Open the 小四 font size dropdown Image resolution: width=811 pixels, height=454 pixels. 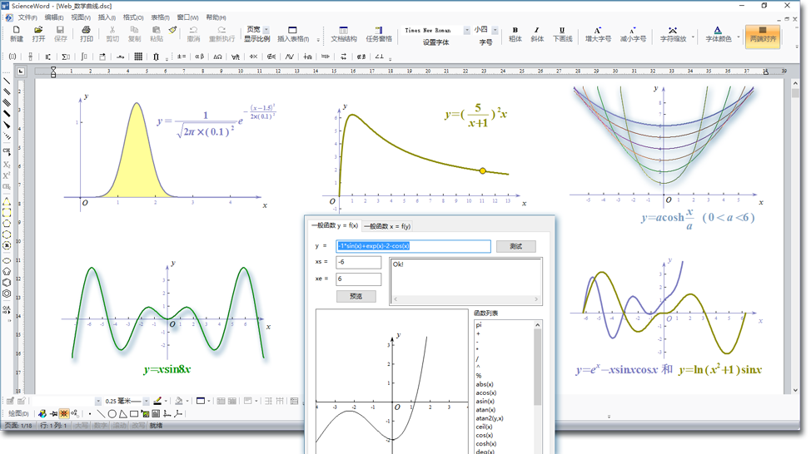pyautogui.click(x=495, y=31)
